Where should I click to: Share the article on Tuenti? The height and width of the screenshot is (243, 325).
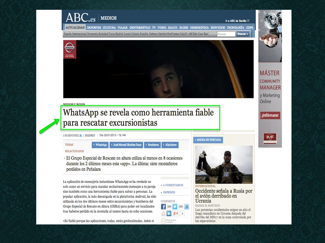click(x=187, y=207)
